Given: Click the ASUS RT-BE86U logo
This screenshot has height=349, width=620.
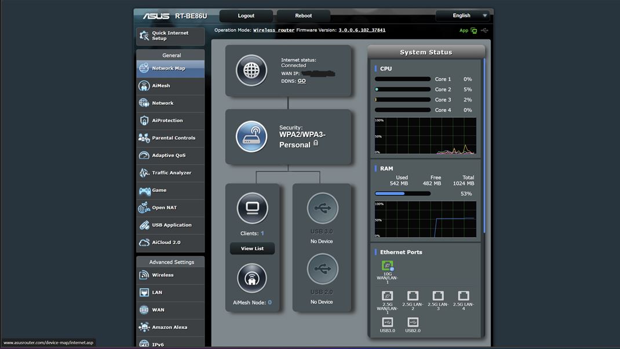Looking at the screenshot, I should pyautogui.click(x=175, y=16).
